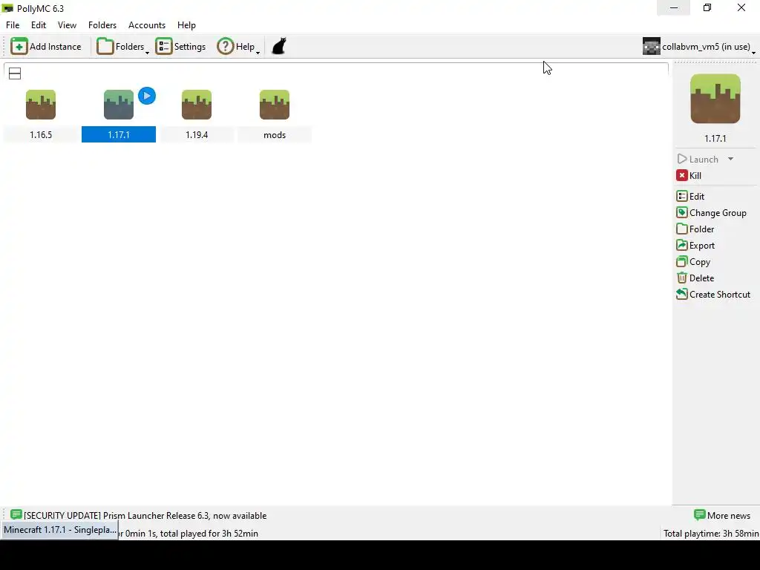Viewport: 760px width, 570px height.
Task: Open the instance Folder
Action: tap(695, 229)
